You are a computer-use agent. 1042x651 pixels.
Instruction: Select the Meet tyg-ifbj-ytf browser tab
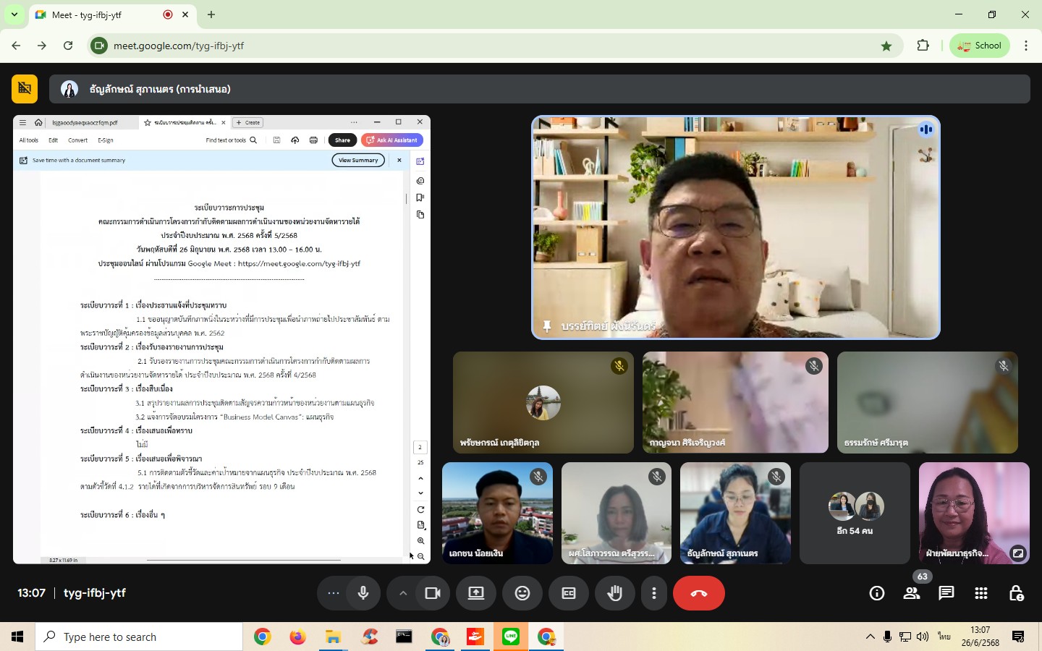point(101,14)
